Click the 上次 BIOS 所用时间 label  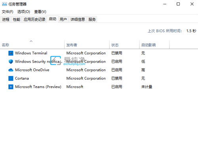(165, 31)
